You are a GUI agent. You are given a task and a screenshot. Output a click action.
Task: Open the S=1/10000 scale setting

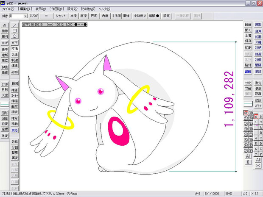click(212, 194)
